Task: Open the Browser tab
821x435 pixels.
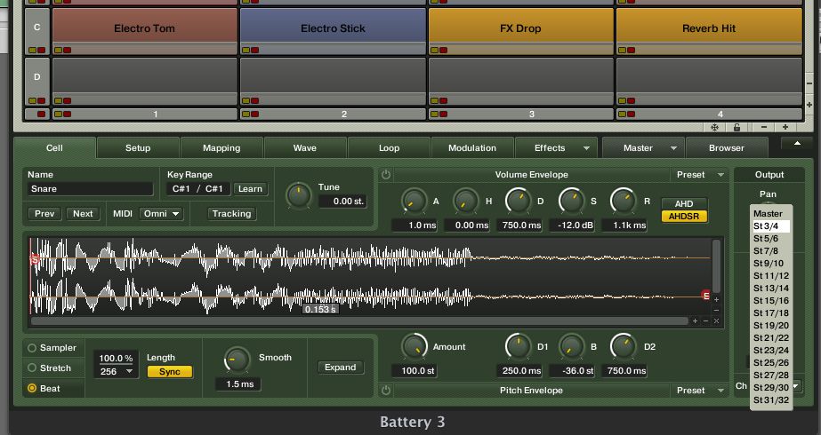Action: 726,148
